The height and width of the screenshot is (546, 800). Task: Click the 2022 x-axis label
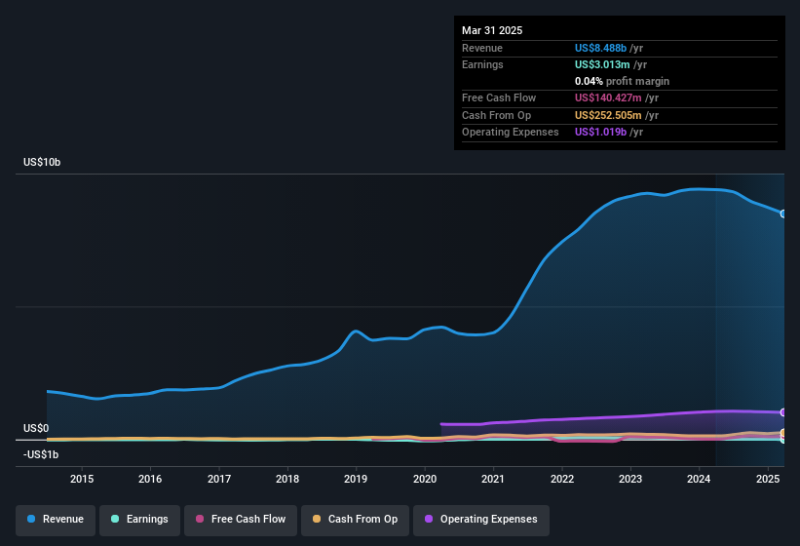[x=562, y=479]
